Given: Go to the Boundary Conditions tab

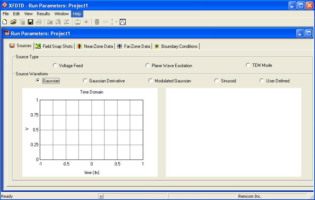Looking at the screenshot, I should coord(176,46).
